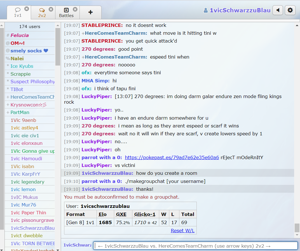The height and width of the screenshot is (251, 300).
Task: Click the [Gen 8] 1v1 format cell
Action: (x=80, y=222)
